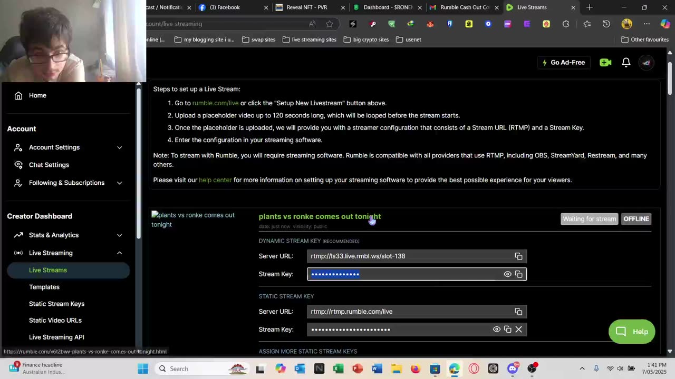The image size is (675, 379).
Task: Click Go Ad-Free
Action: [x=563, y=63]
